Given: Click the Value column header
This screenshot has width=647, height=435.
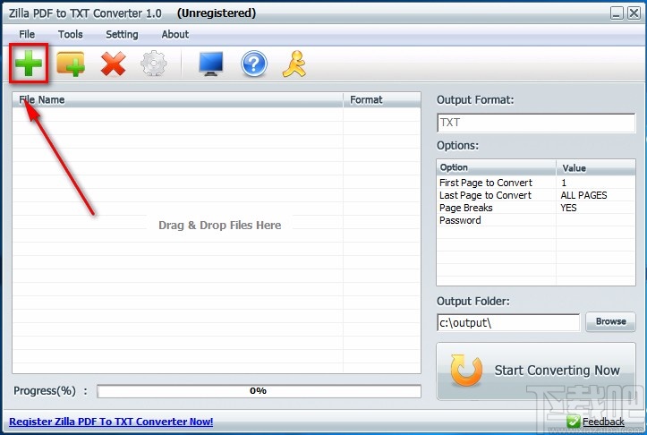Looking at the screenshot, I should [596, 167].
